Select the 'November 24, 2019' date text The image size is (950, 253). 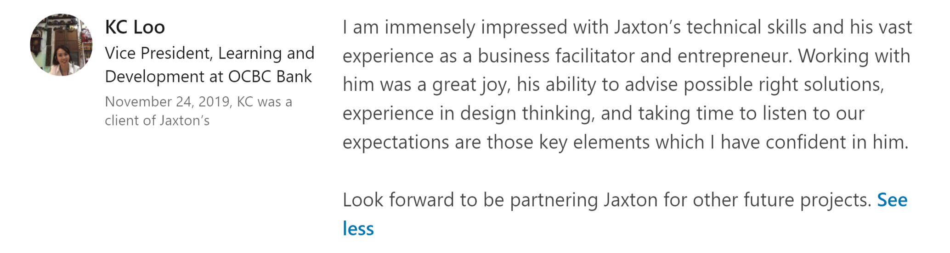(x=167, y=102)
